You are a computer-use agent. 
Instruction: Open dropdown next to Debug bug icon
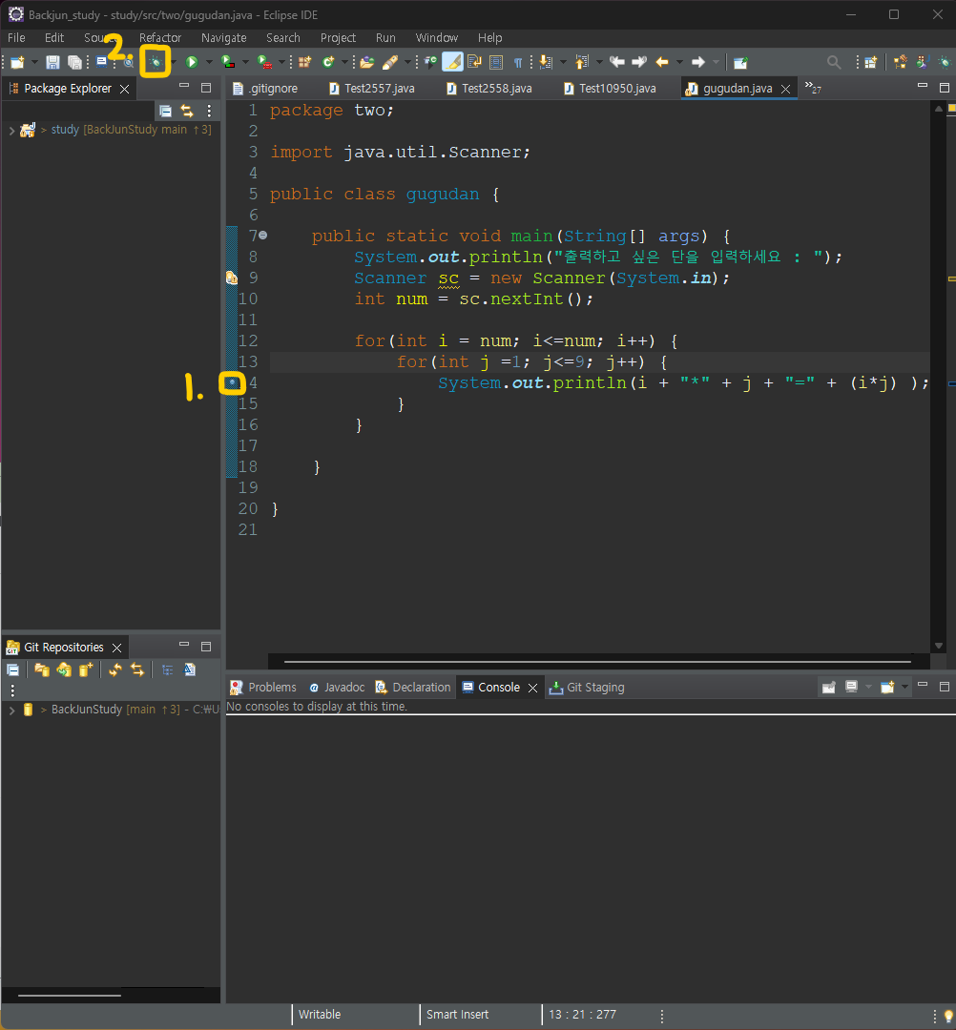174,62
